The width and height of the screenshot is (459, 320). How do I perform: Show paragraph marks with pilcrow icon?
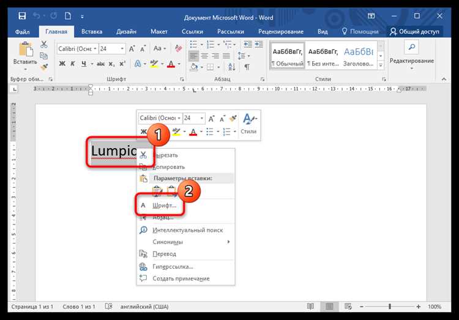tap(247, 67)
